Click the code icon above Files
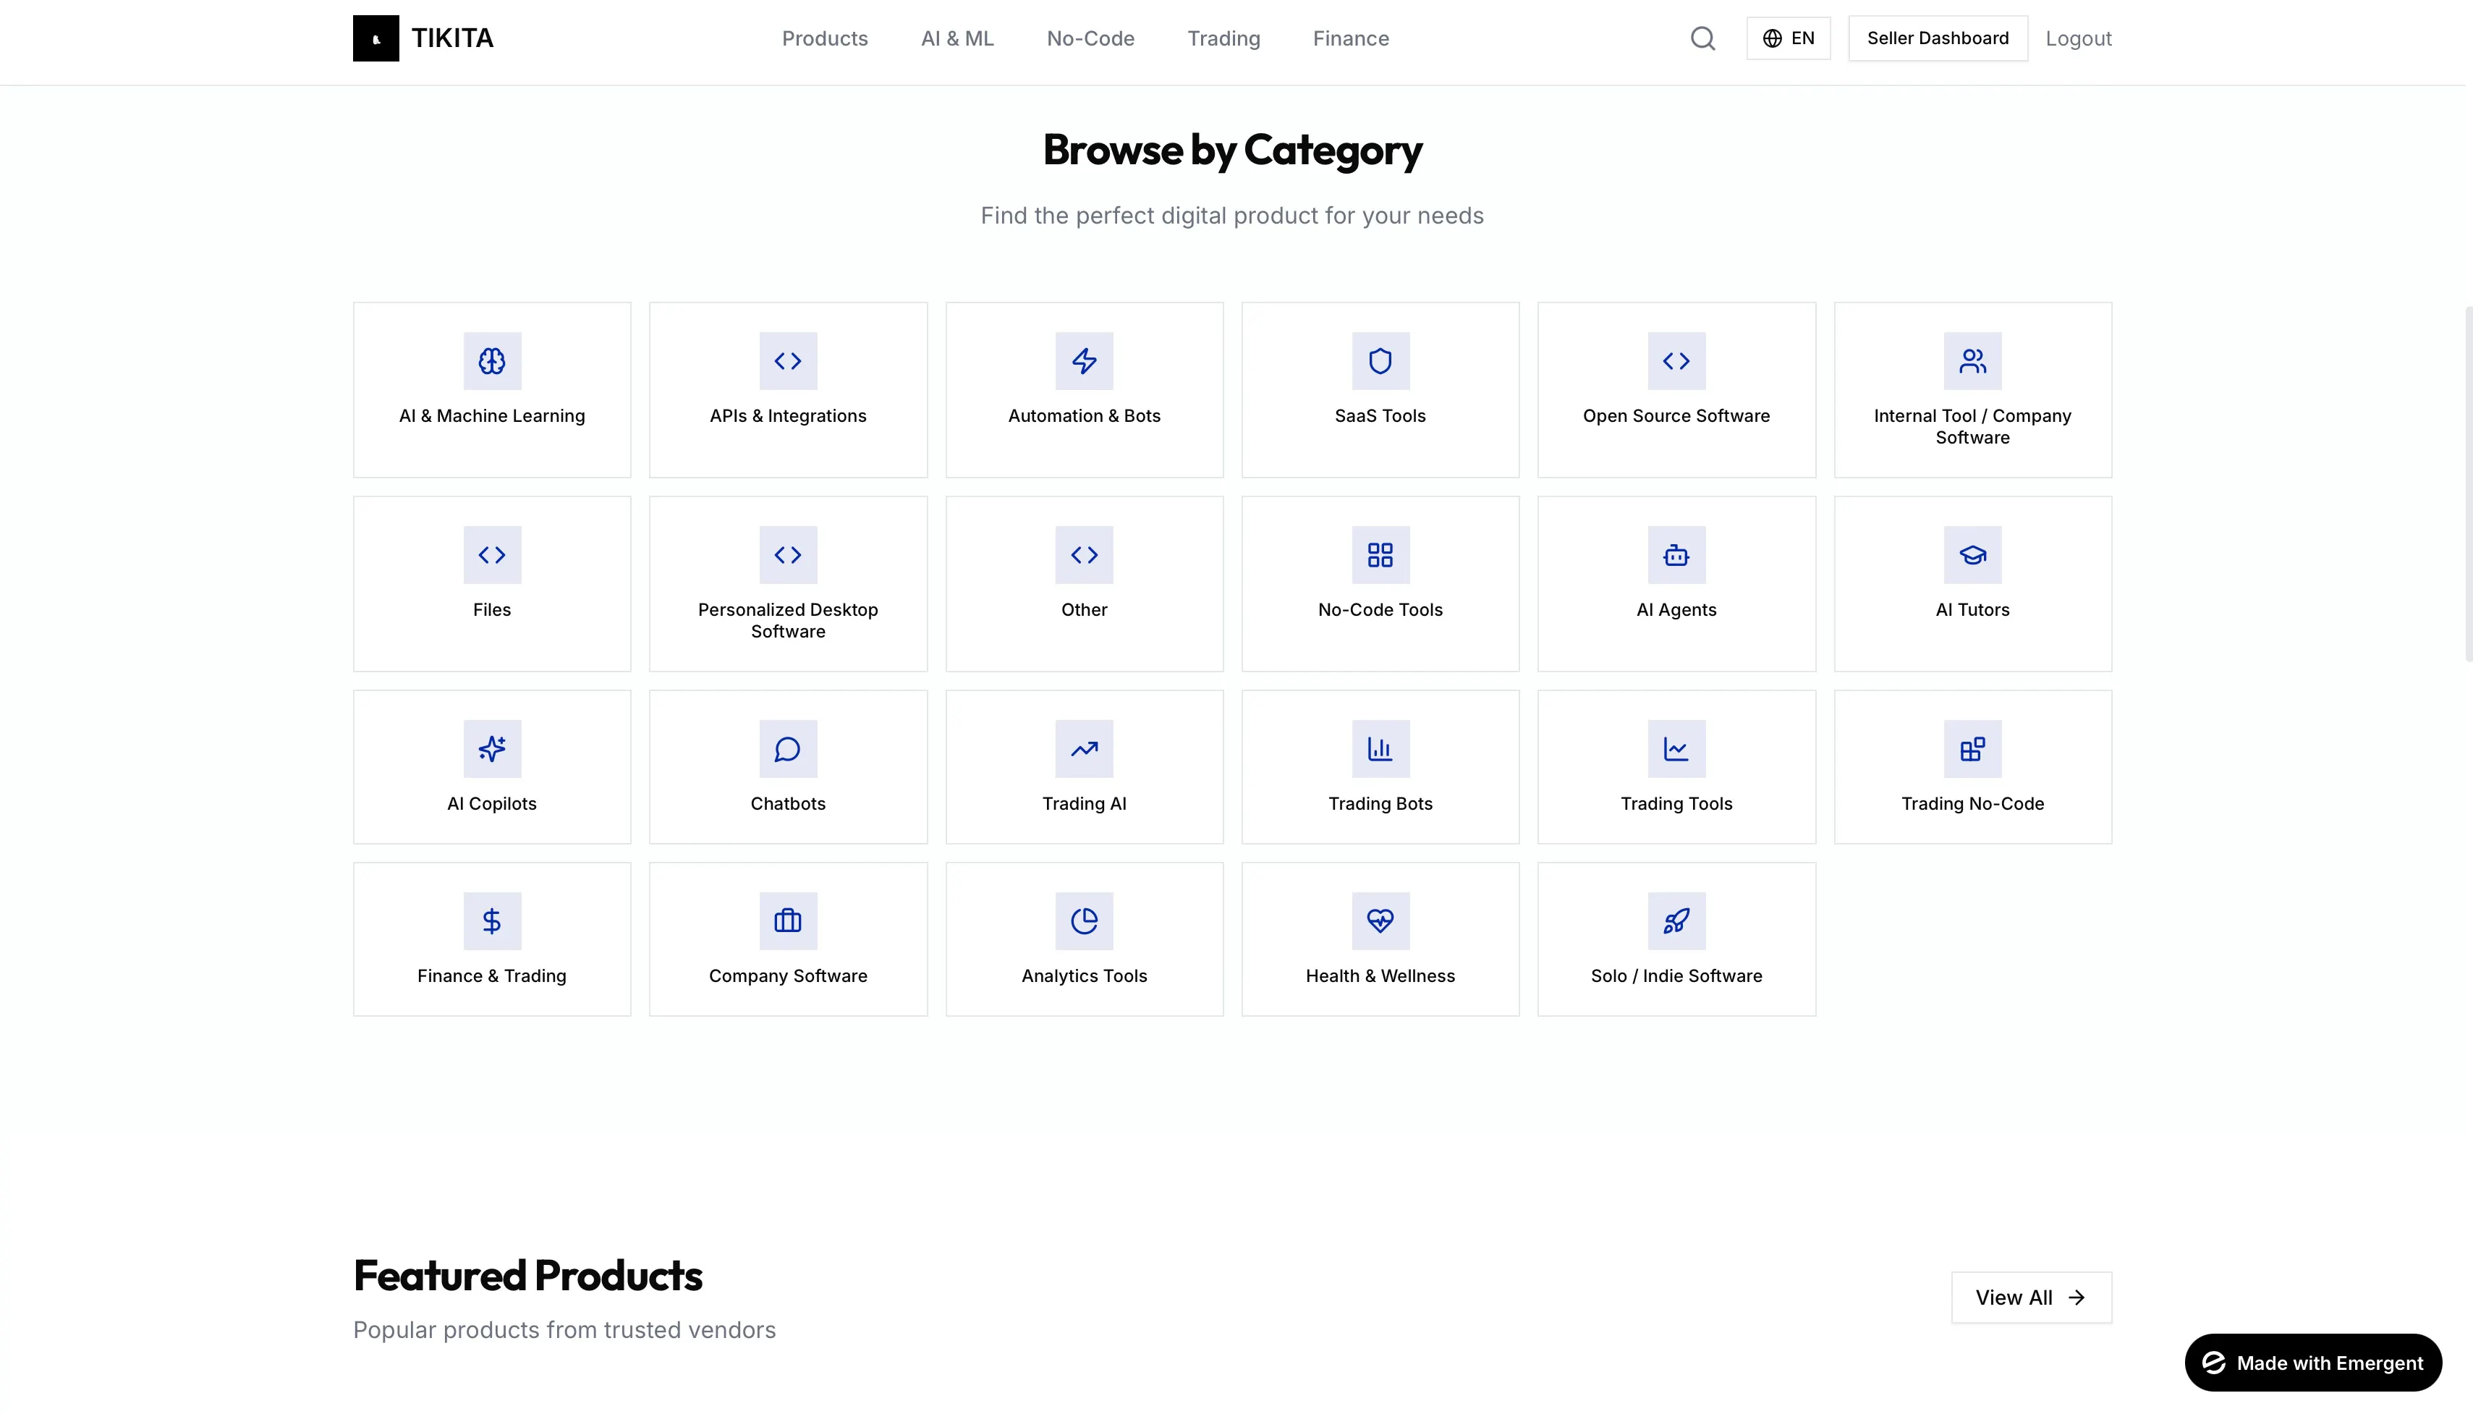2473x1414 pixels. [x=492, y=554]
